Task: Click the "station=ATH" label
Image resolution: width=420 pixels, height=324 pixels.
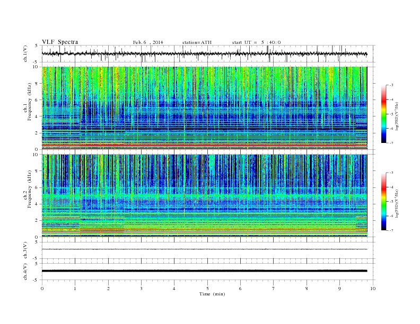Action: coord(197,42)
